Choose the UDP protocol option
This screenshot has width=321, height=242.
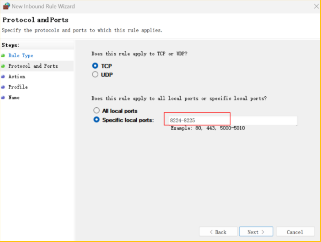(95, 75)
